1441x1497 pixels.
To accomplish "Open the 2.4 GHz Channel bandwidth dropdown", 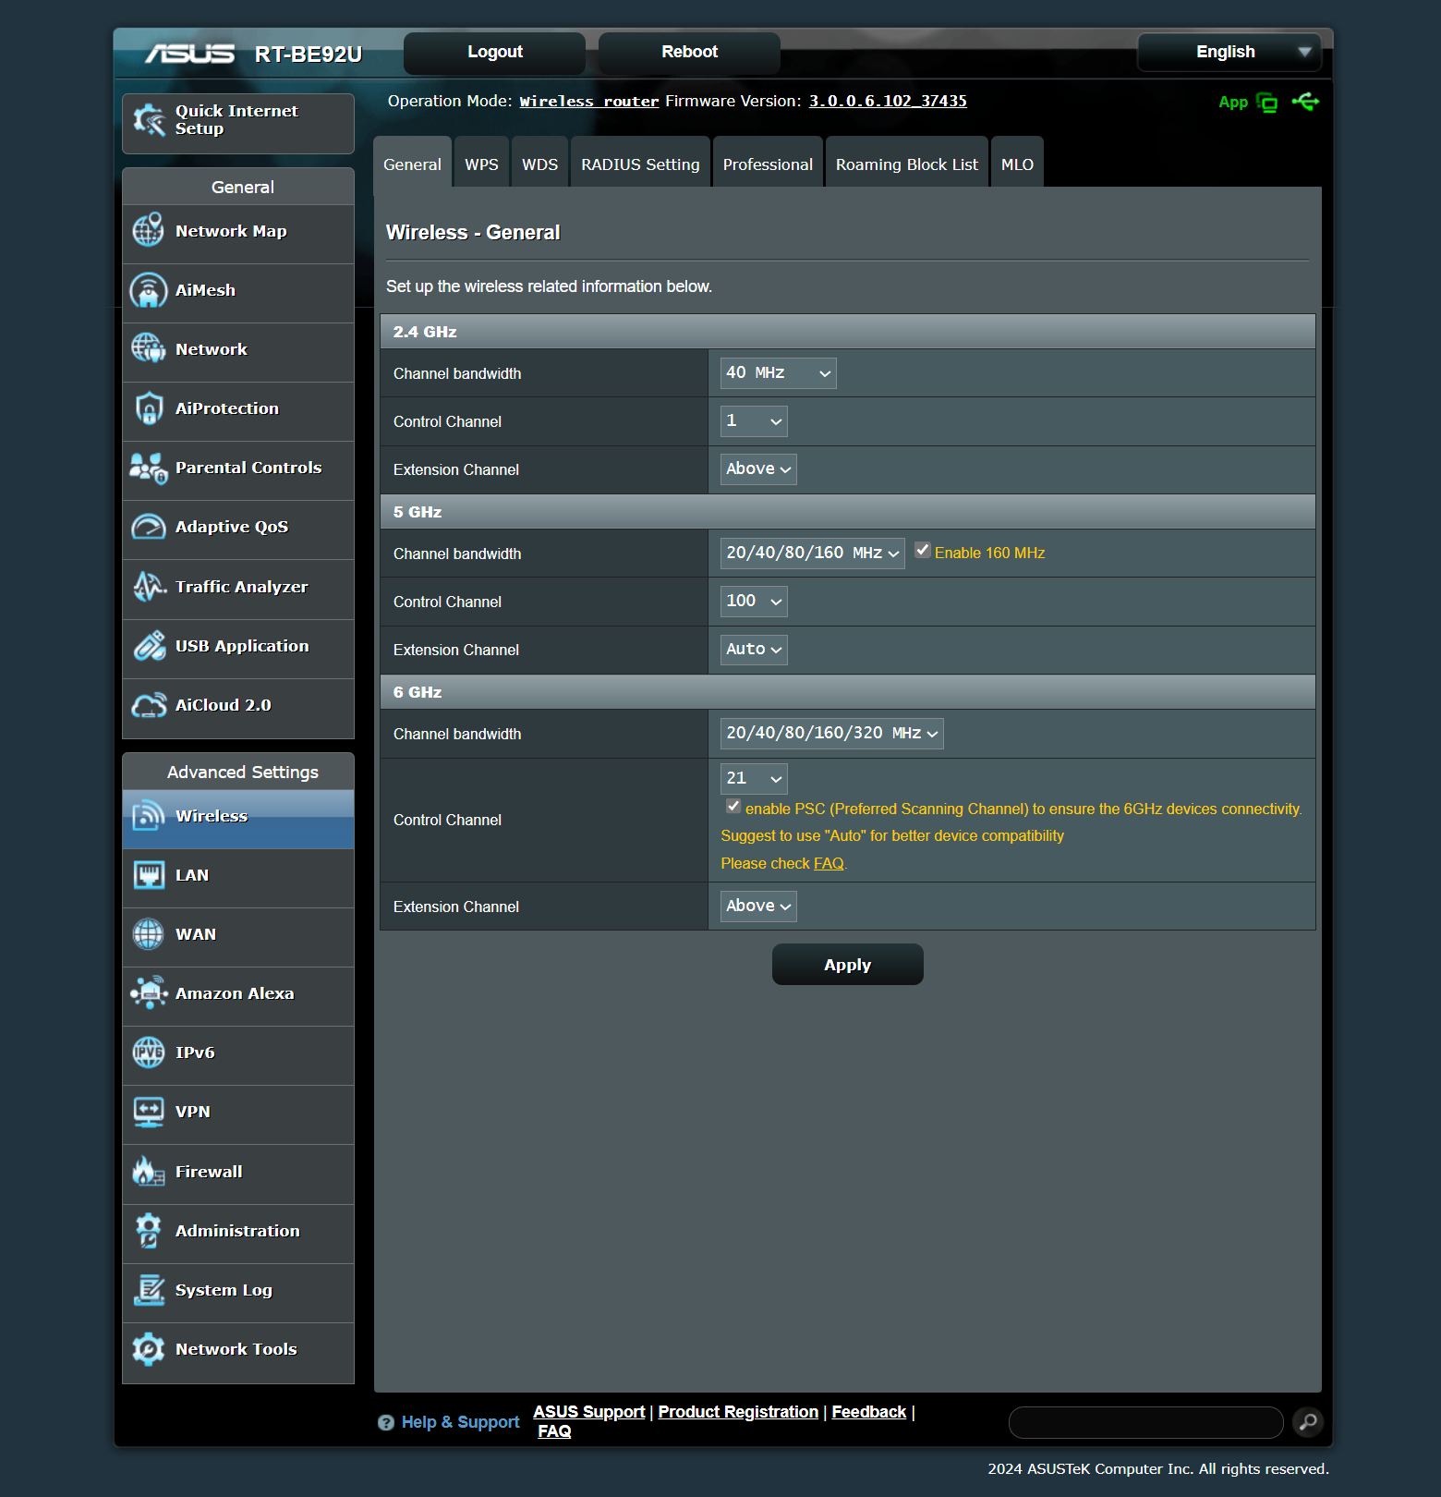I will (x=779, y=373).
